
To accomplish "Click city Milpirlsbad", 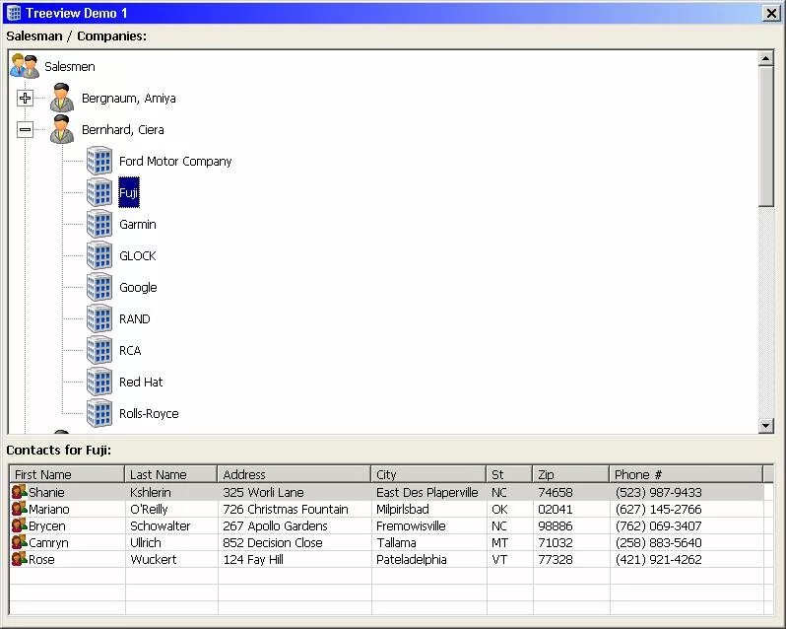I will (403, 509).
